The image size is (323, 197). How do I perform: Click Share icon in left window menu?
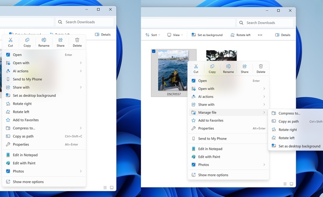point(60,40)
